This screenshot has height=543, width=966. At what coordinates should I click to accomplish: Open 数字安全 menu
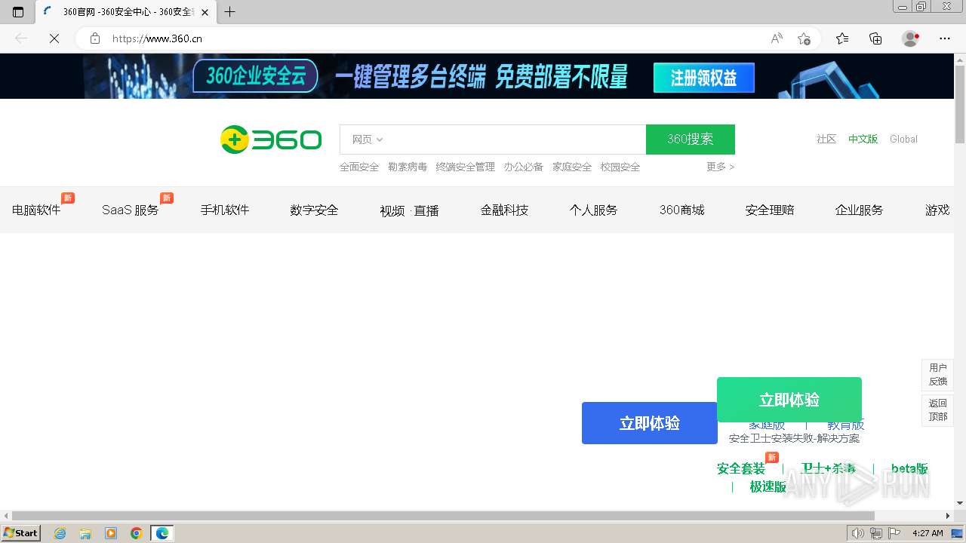click(x=314, y=210)
